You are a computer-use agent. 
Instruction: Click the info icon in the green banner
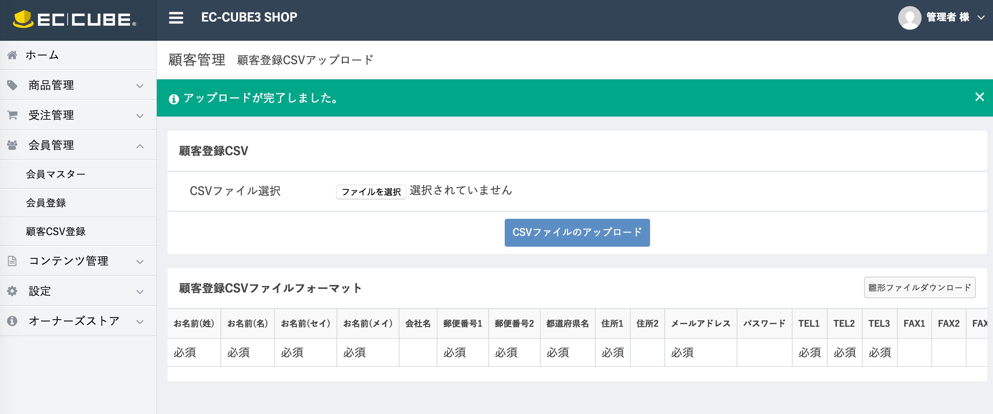point(174,99)
